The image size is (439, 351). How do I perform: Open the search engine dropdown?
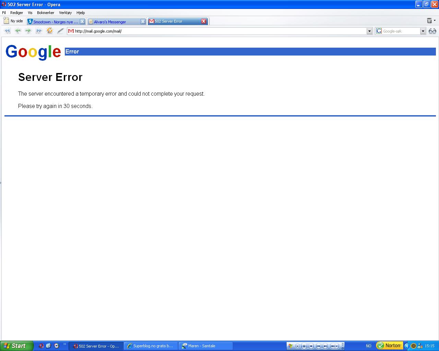[x=423, y=31]
